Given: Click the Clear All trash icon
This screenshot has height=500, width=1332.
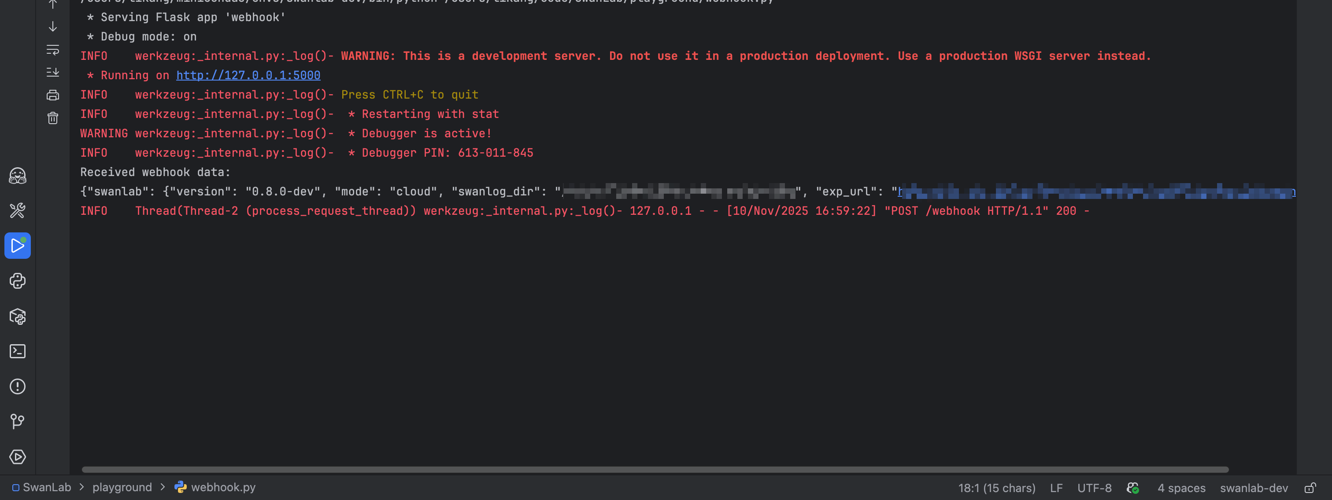Looking at the screenshot, I should coord(53,118).
